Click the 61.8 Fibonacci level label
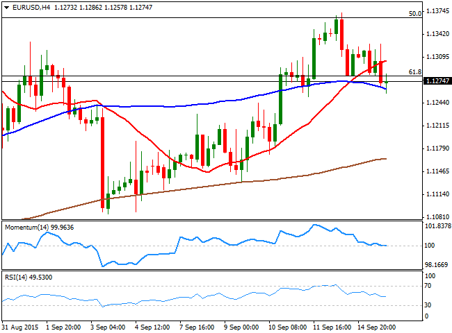This screenshot has height=333, width=452. (x=415, y=72)
